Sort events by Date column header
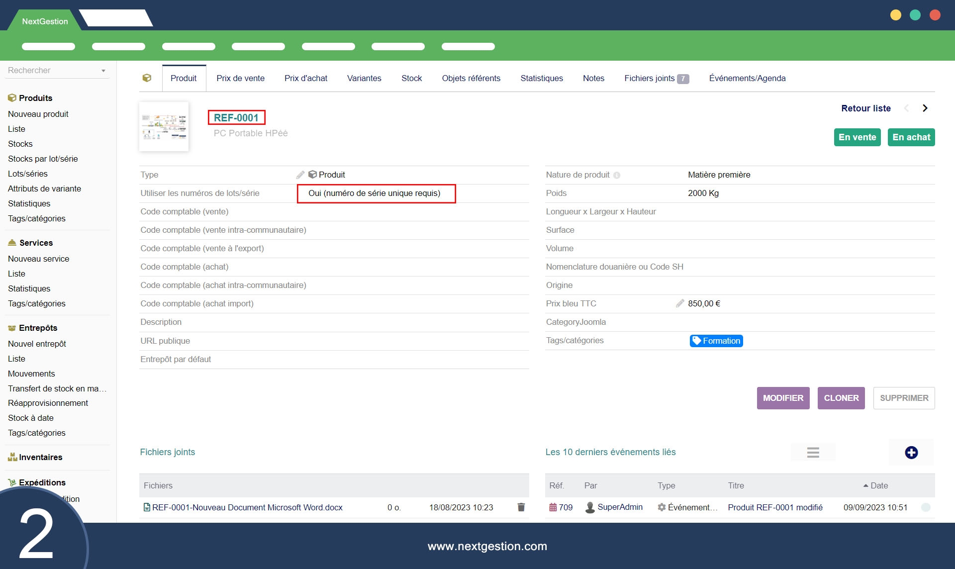 click(x=878, y=485)
